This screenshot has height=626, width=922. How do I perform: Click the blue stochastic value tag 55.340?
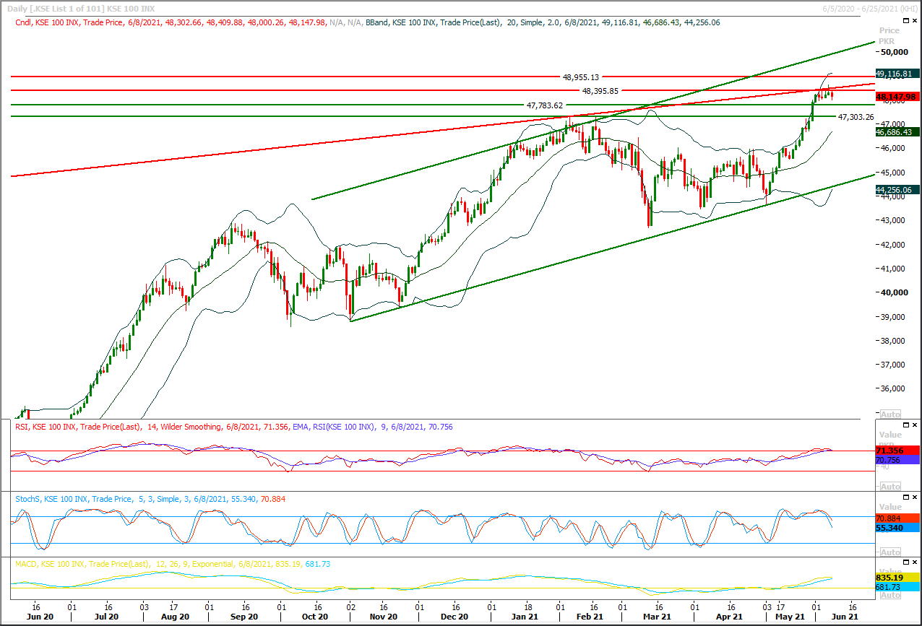click(897, 529)
